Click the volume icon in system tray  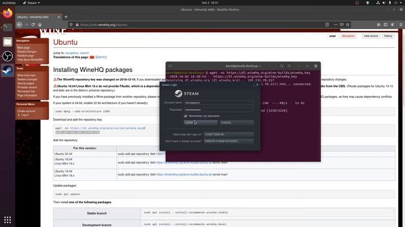(384, 3)
